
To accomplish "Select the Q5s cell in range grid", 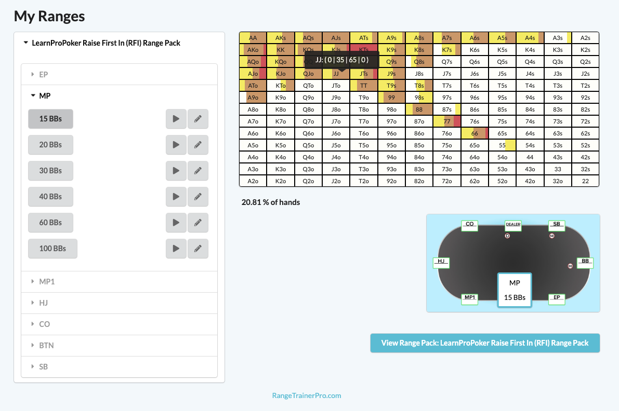I will tap(502, 62).
